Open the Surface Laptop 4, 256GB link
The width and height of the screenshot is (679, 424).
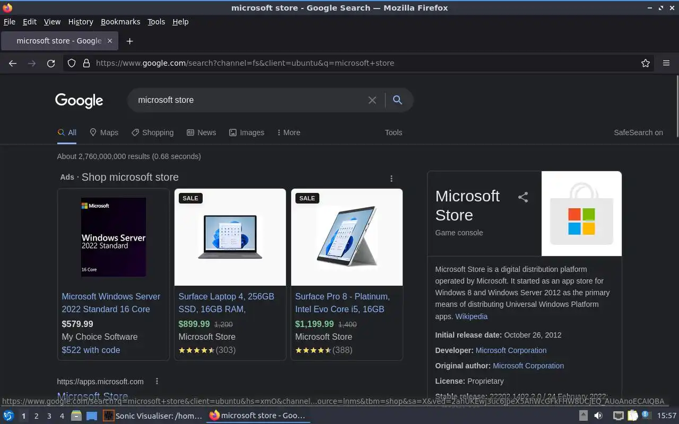tap(227, 303)
